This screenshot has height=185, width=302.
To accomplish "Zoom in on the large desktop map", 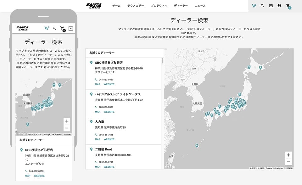I will (x=288, y=155).
